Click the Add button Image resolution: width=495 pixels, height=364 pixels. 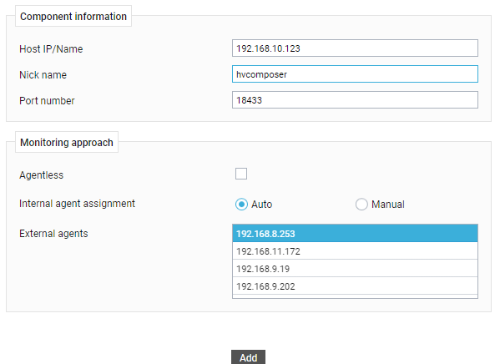tap(248, 357)
